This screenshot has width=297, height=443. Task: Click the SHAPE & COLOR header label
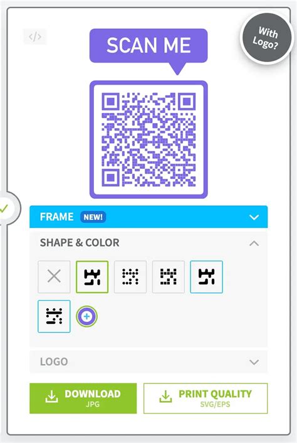(x=80, y=243)
